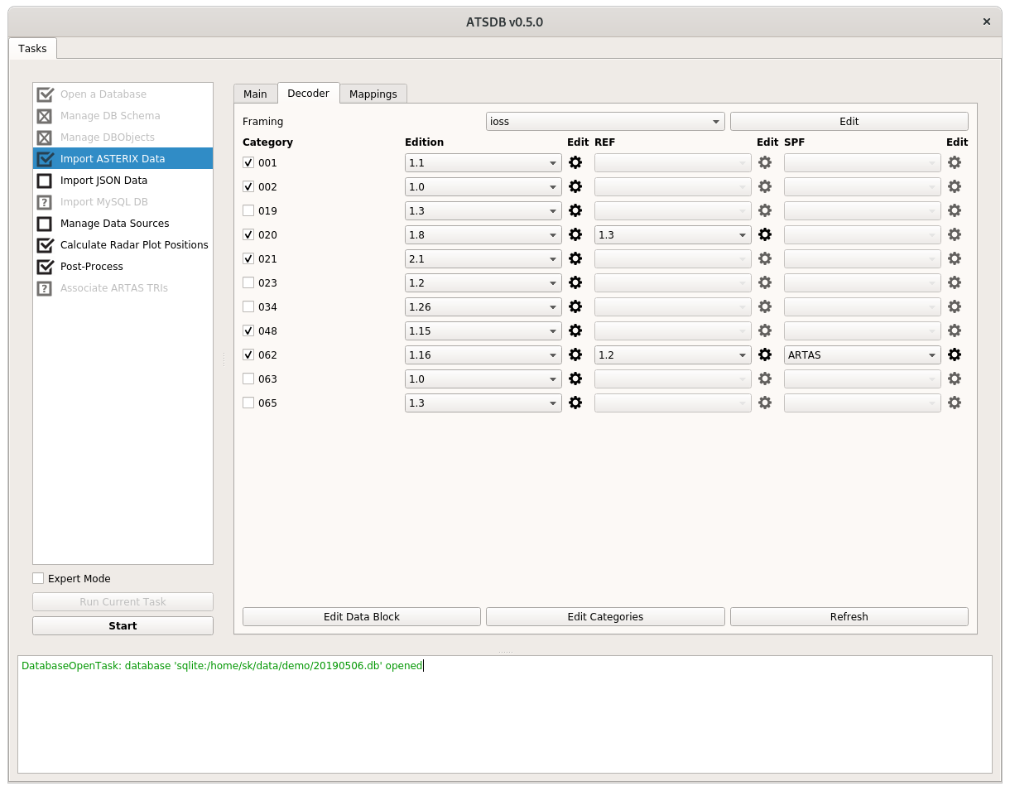Click REF edit gear for category 001
Screen dimensions: 1010x791
coord(765,163)
